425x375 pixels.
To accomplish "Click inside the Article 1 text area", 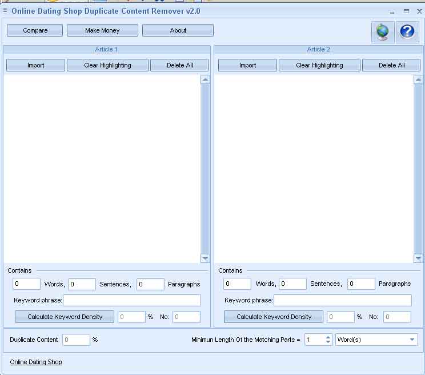I will pos(102,168).
